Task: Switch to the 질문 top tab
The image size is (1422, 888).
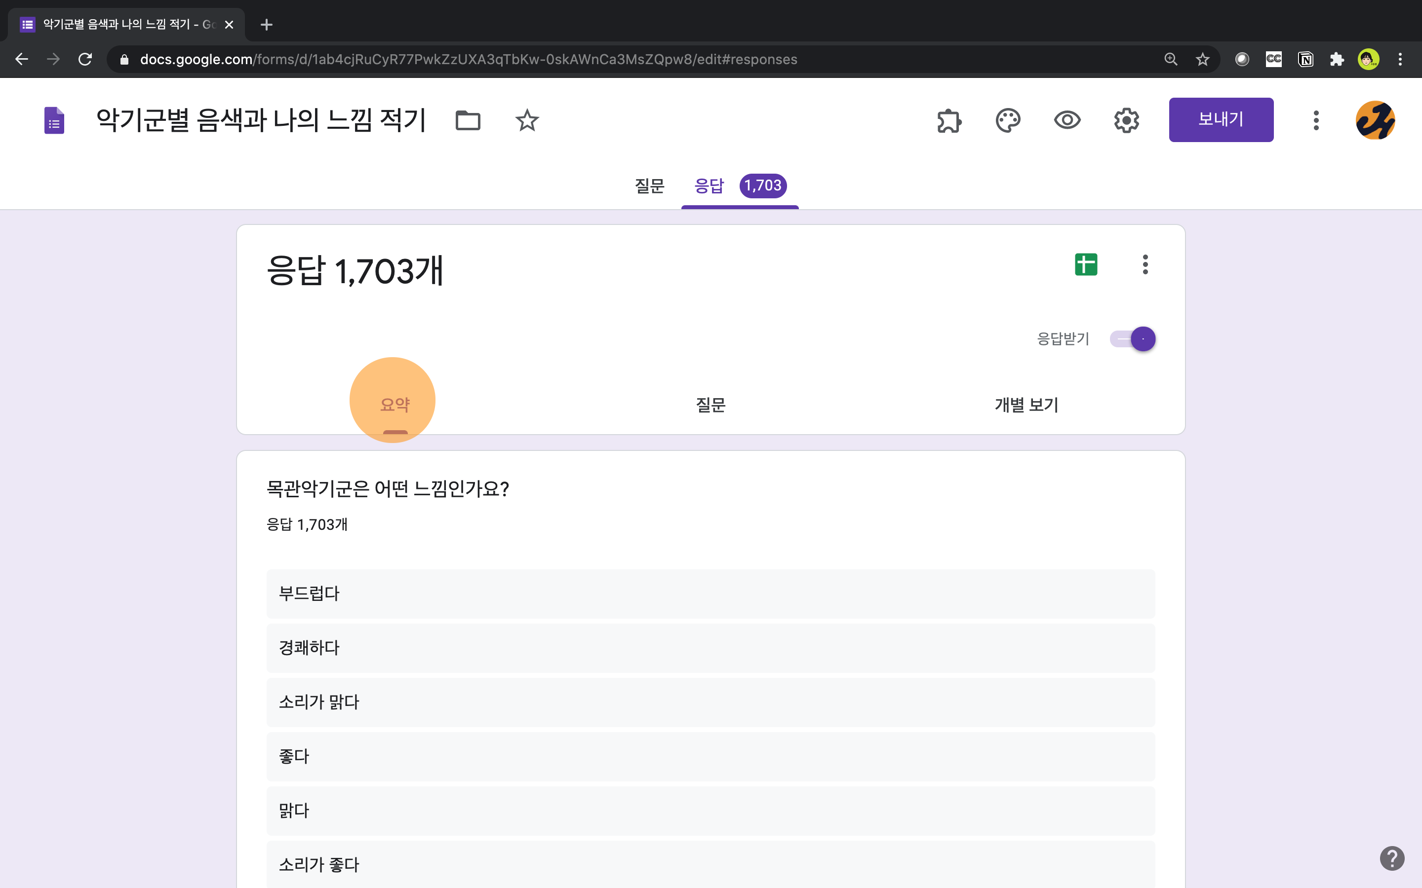Action: tap(649, 186)
